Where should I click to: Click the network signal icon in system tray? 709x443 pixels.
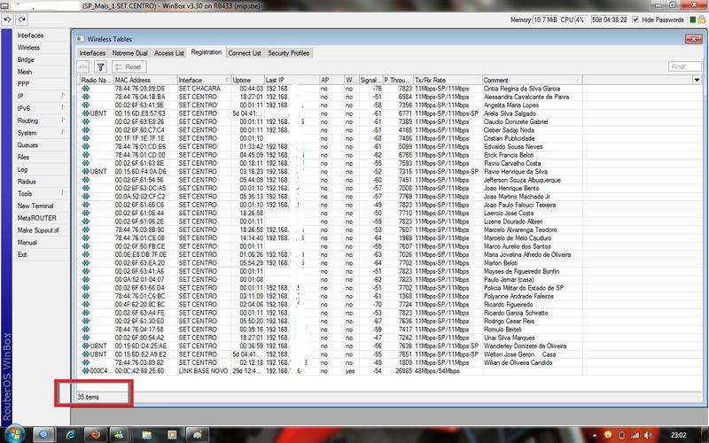pyautogui.click(x=635, y=435)
